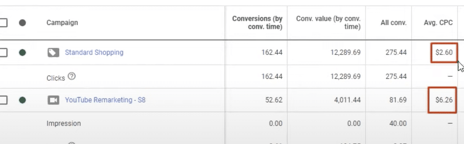Click the green status dot for Standard Shopping
464x144 pixels.
pyautogui.click(x=22, y=52)
